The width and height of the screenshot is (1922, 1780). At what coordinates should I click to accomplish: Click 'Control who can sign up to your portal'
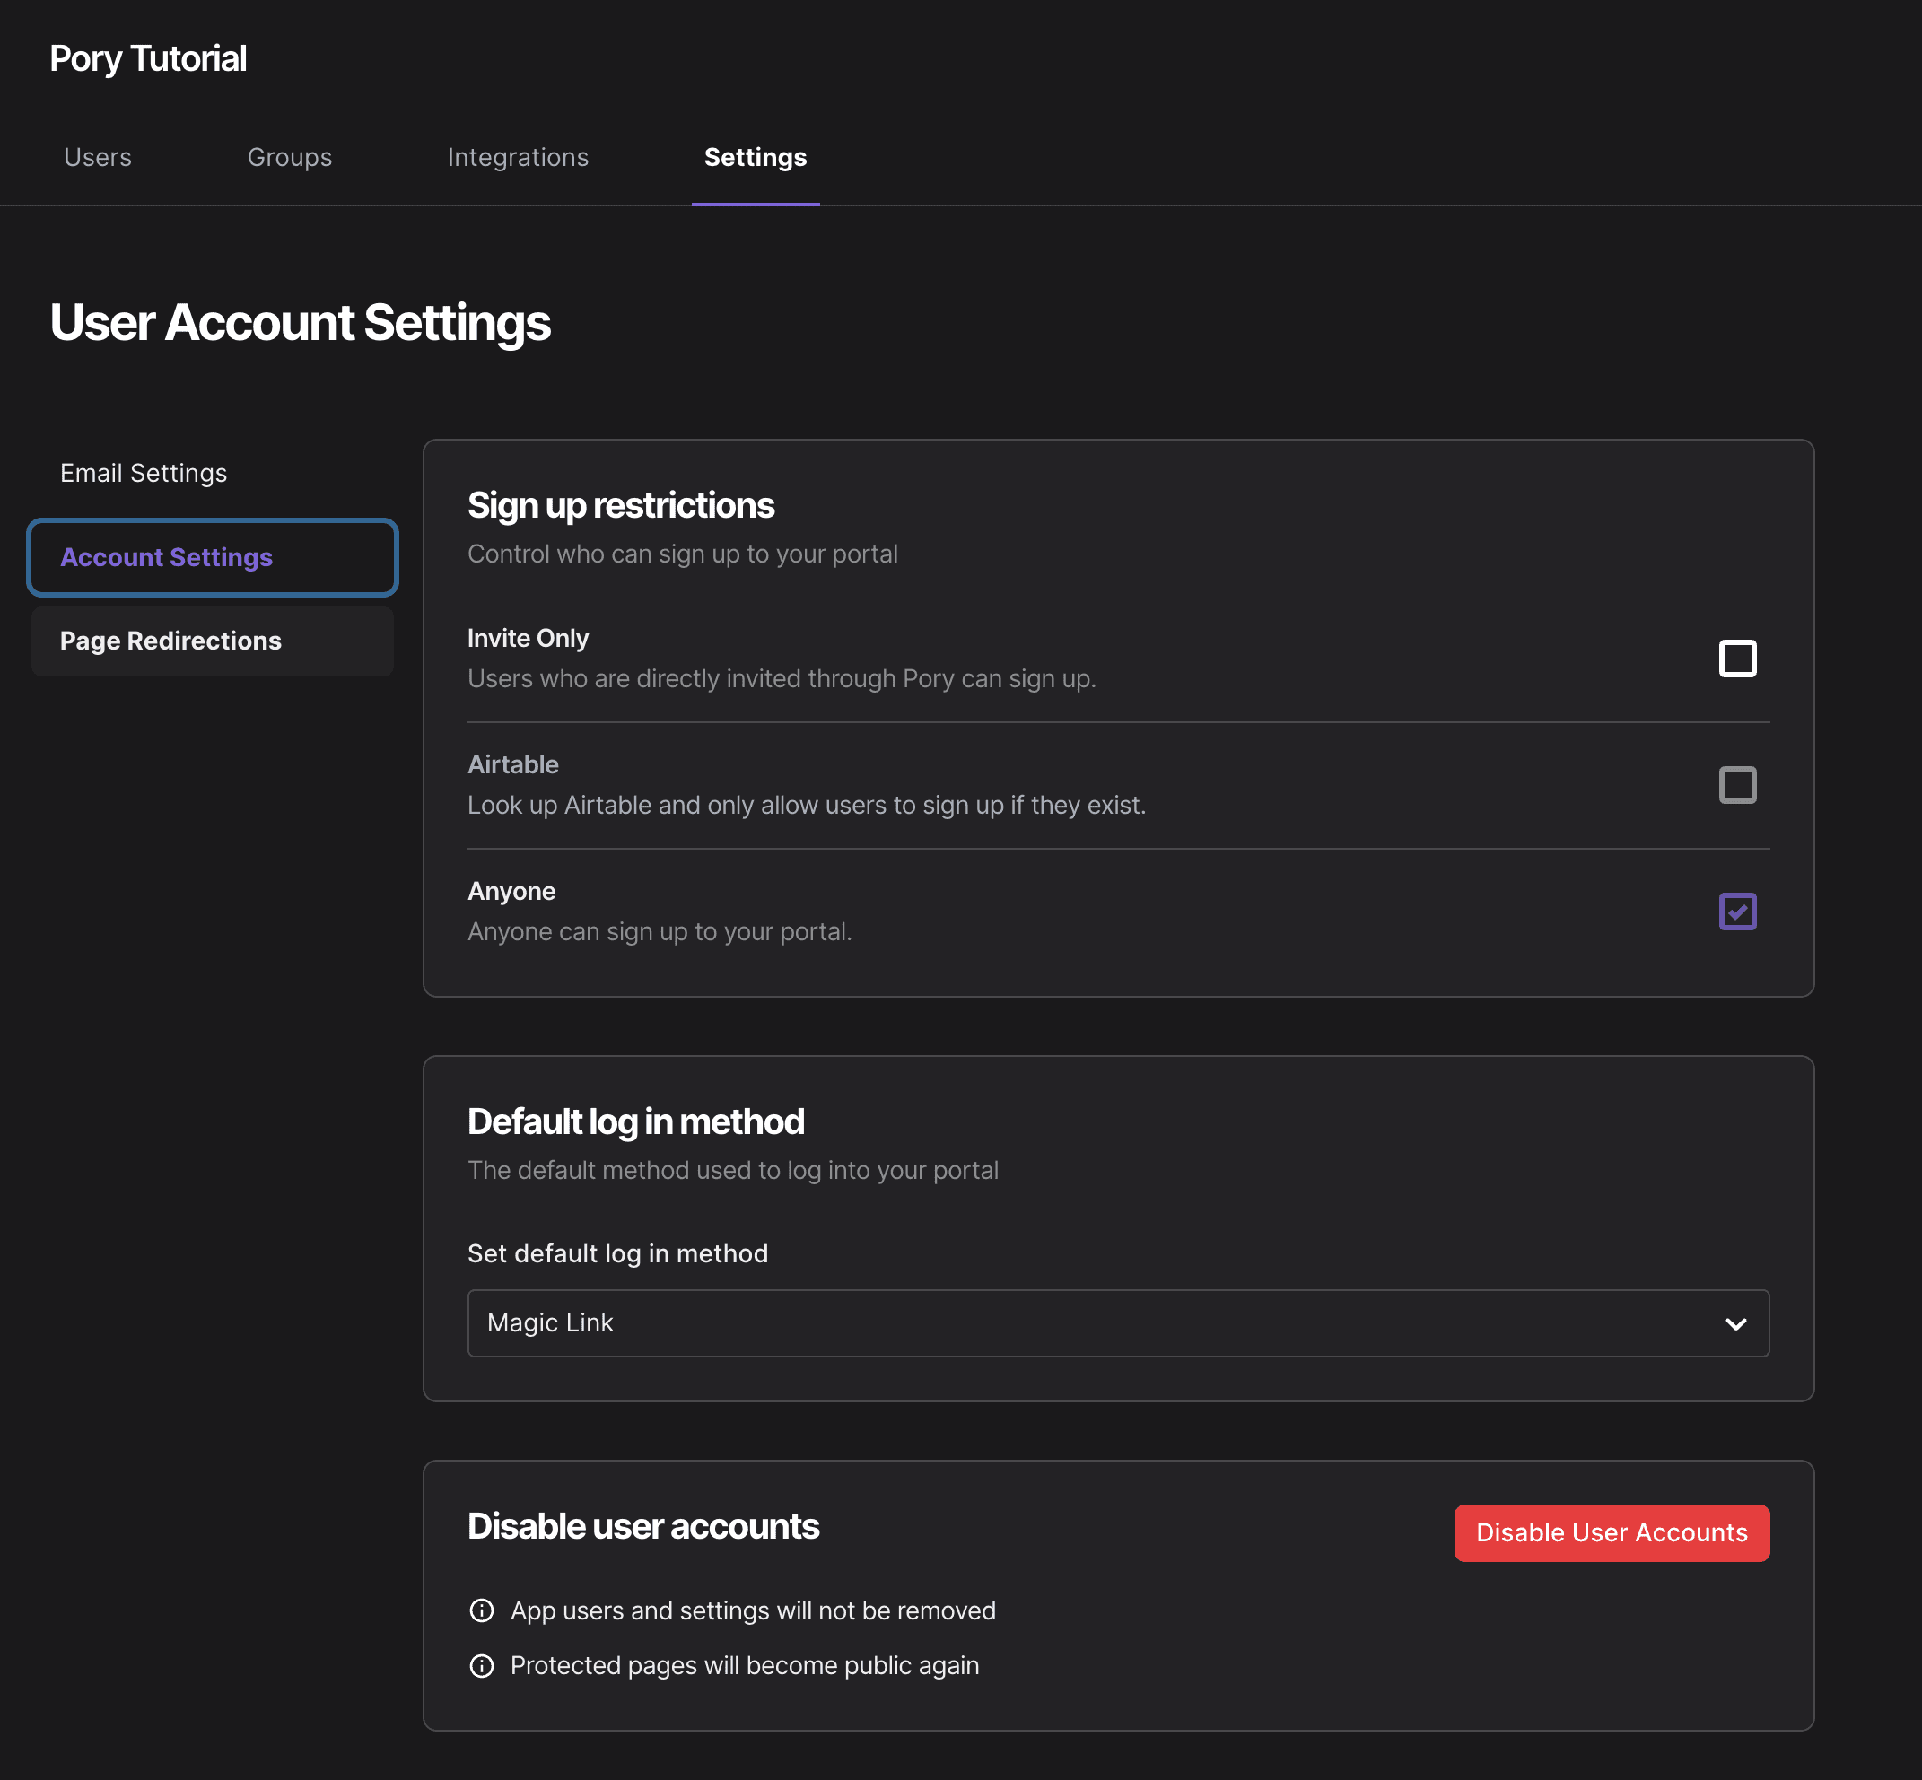(x=682, y=554)
